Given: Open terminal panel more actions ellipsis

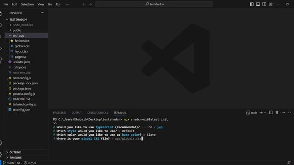Looking at the screenshot, I should pyautogui.click(x=283, y=112).
